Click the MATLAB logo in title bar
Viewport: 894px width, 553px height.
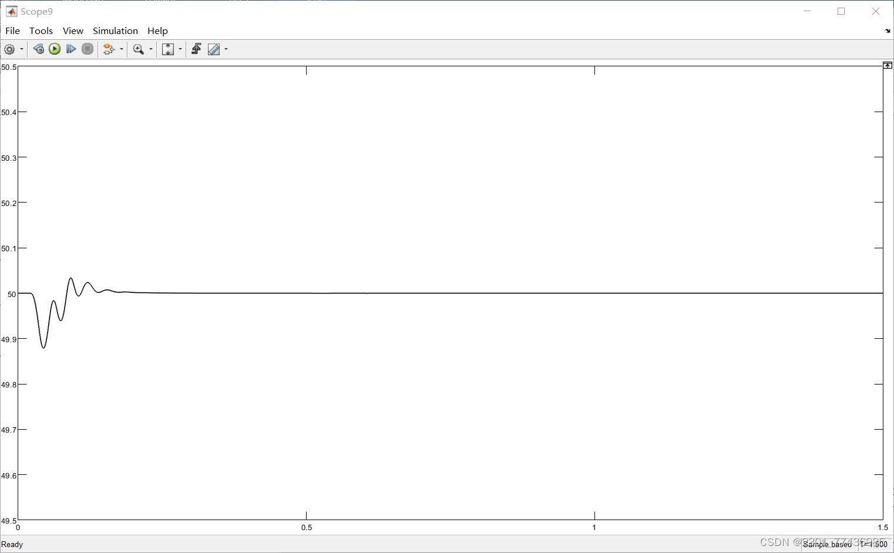pyautogui.click(x=11, y=11)
